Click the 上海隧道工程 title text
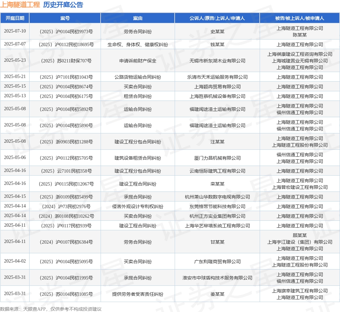 (x=20, y=5)
